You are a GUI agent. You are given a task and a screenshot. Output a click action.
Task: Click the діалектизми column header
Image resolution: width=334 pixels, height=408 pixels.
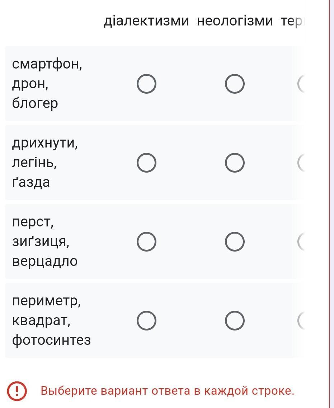coord(146,21)
